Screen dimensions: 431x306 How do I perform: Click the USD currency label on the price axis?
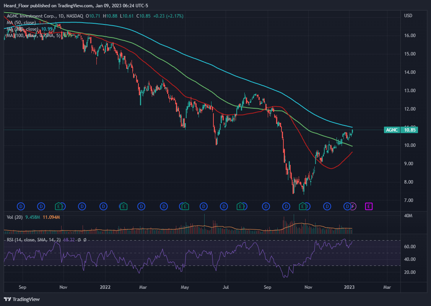point(408,16)
